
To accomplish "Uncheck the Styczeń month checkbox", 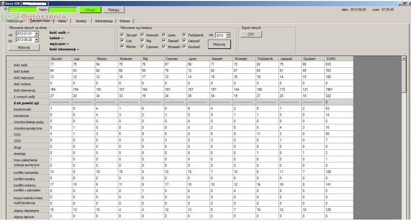I will 123,35.
